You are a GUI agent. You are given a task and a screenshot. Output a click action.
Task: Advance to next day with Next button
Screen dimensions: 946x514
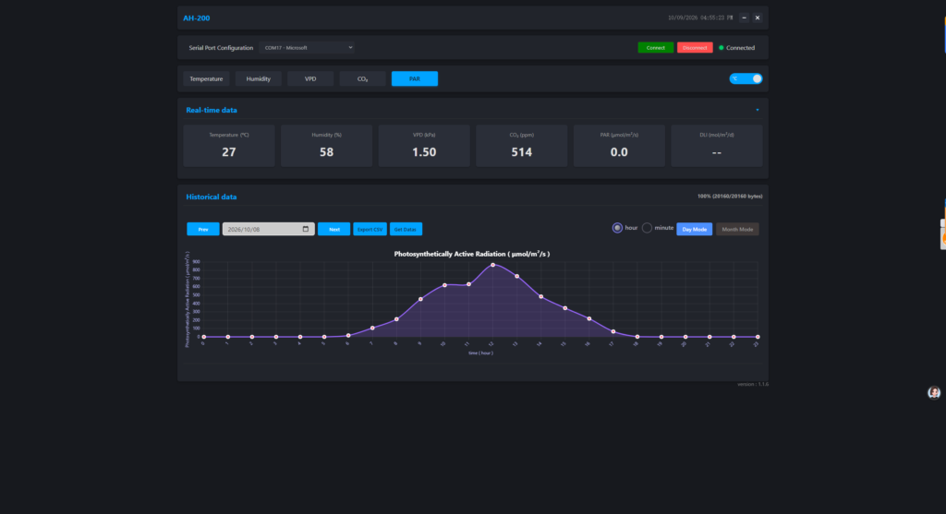tap(334, 229)
